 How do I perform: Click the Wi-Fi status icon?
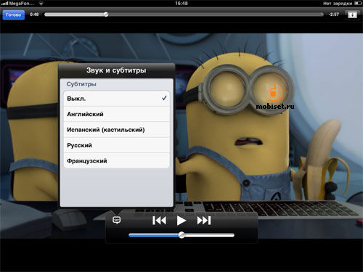click(41, 4)
